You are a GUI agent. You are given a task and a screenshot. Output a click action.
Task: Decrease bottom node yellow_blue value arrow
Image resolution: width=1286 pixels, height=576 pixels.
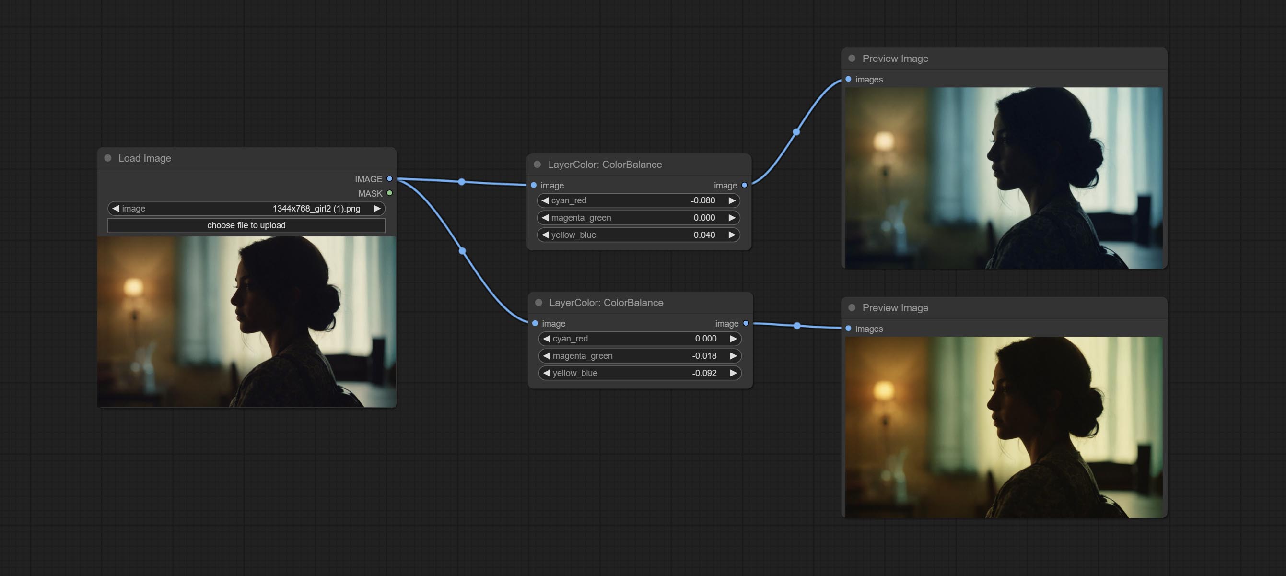547,373
